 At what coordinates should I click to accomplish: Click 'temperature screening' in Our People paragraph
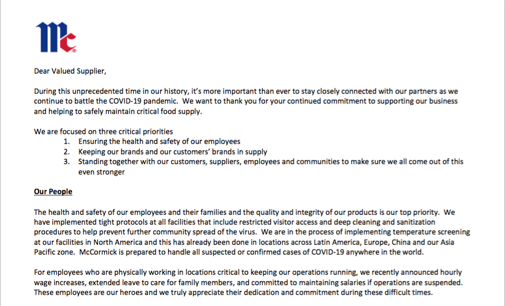tap(431, 232)
